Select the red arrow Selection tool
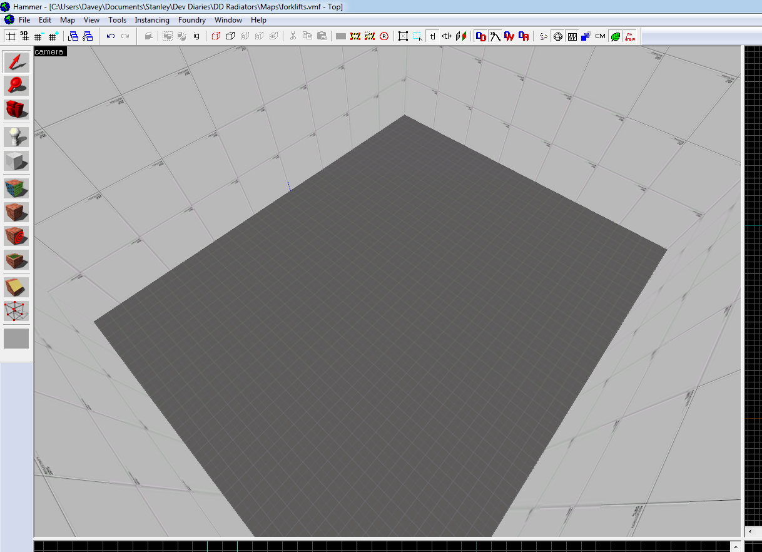The width and height of the screenshot is (762, 552). click(16, 62)
